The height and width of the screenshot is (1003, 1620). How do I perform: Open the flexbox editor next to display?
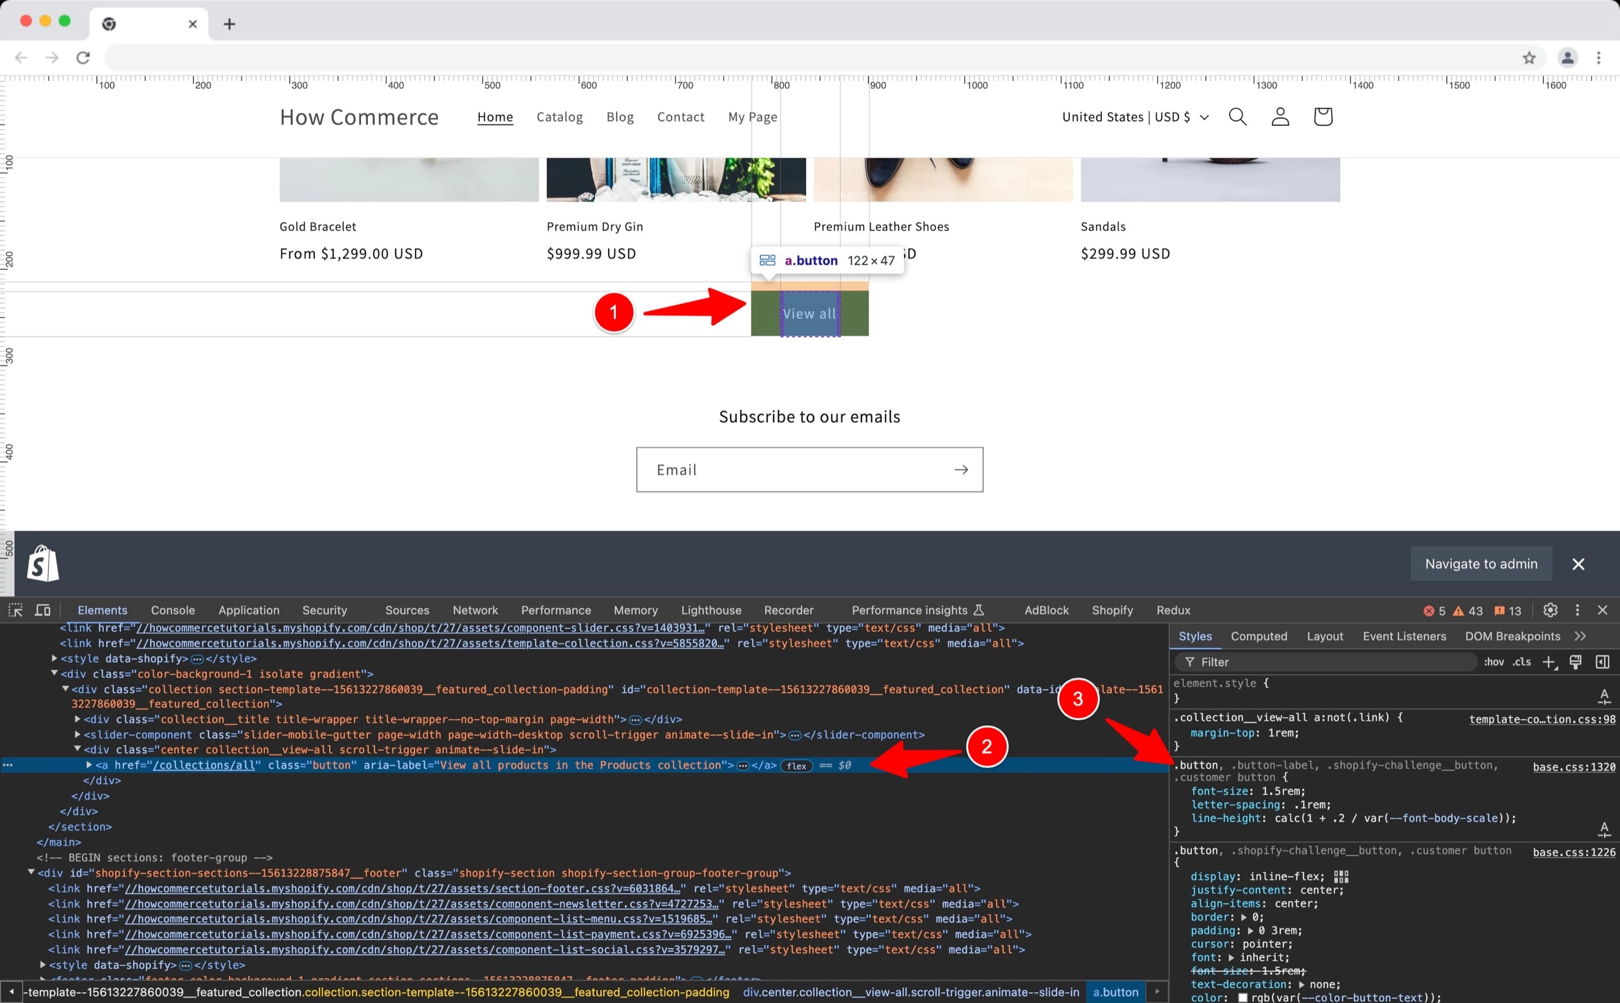click(x=1341, y=877)
